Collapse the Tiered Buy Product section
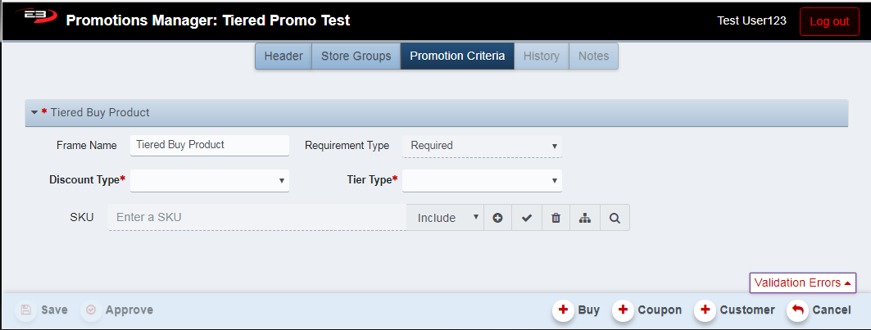 (34, 113)
